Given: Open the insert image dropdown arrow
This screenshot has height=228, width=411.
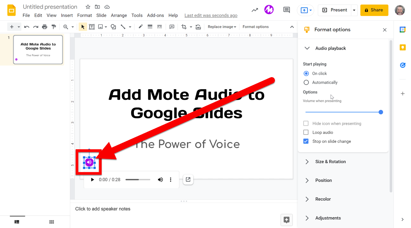Looking at the screenshot, I should (x=106, y=27).
